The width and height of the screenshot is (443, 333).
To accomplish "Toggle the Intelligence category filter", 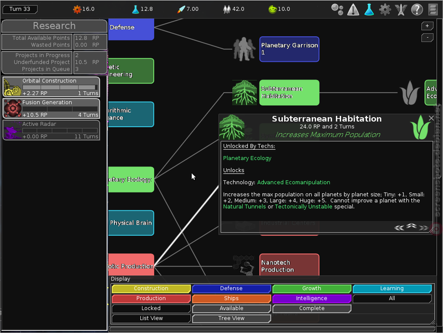I will (312, 299).
